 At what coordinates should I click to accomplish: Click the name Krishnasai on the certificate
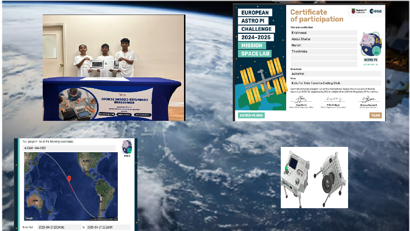tap(299, 33)
